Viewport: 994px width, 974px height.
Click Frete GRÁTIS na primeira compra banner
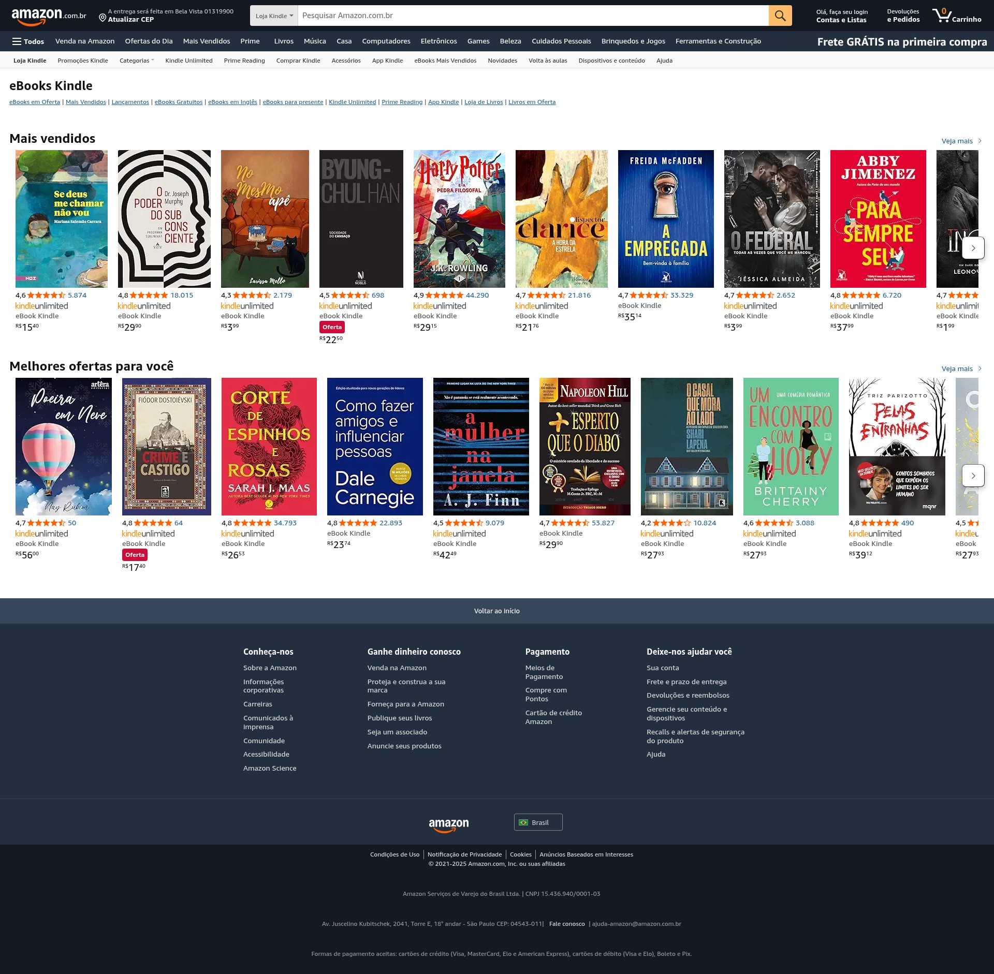tap(902, 42)
